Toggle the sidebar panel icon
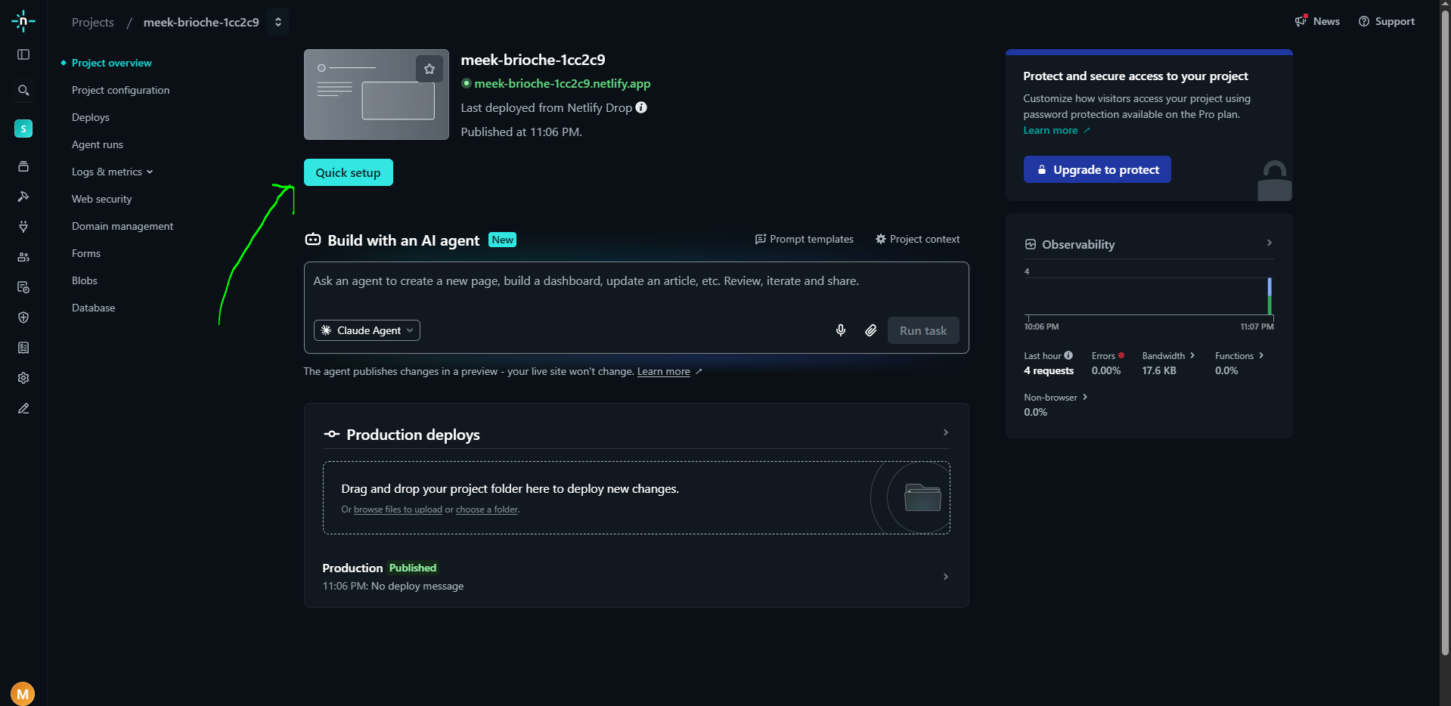This screenshot has width=1451, height=706. point(23,54)
